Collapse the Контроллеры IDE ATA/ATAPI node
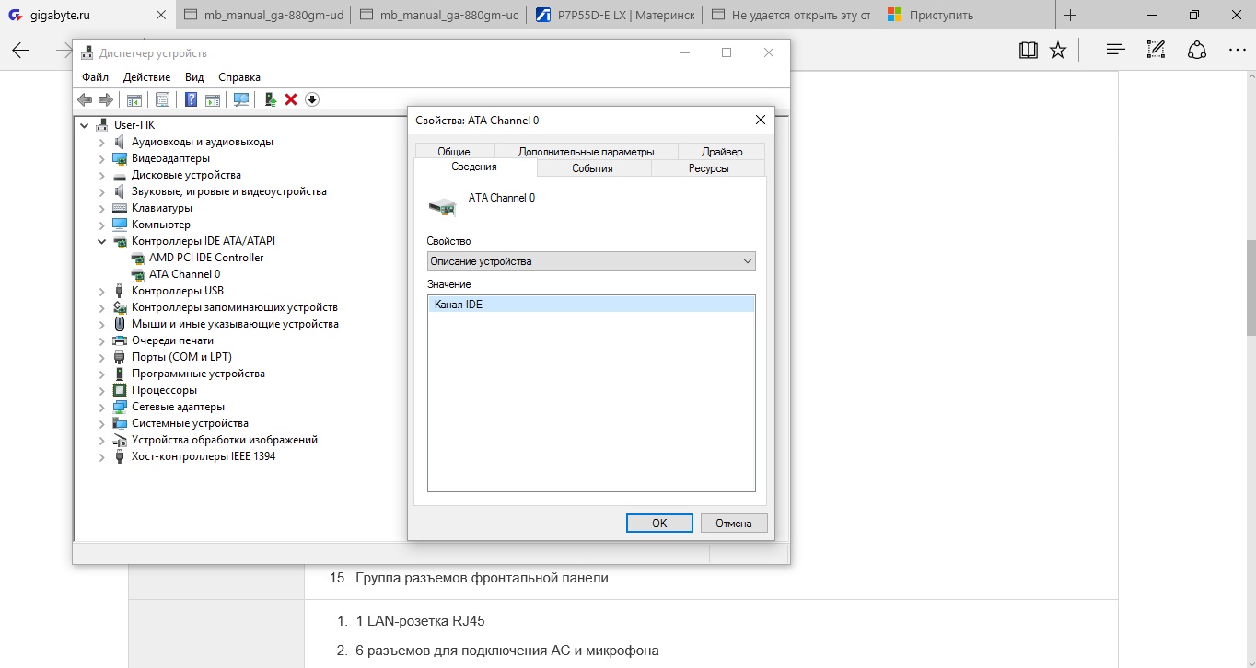 (x=102, y=241)
